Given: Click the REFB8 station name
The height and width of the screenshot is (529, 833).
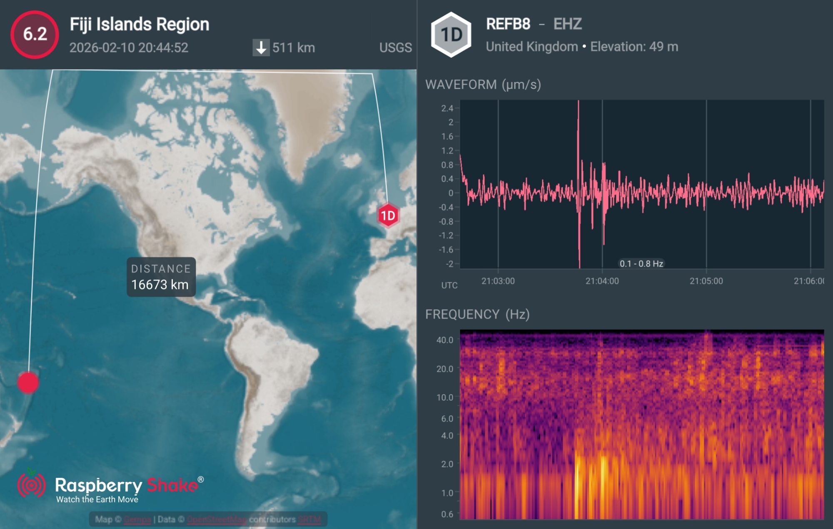Looking at the screenshot, I should [508, 24].
